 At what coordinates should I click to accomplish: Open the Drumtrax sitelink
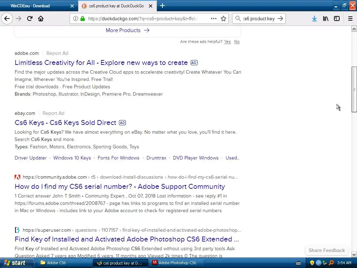pyautogui.click(x=156, y=158)
